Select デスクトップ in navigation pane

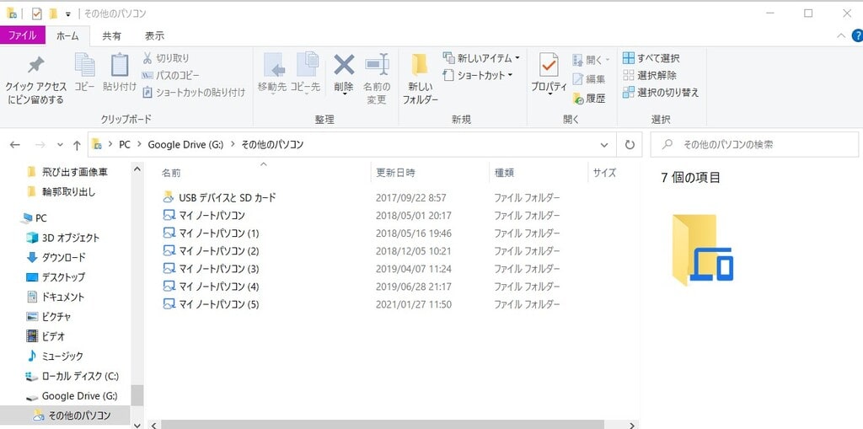[x=56, y=277]
